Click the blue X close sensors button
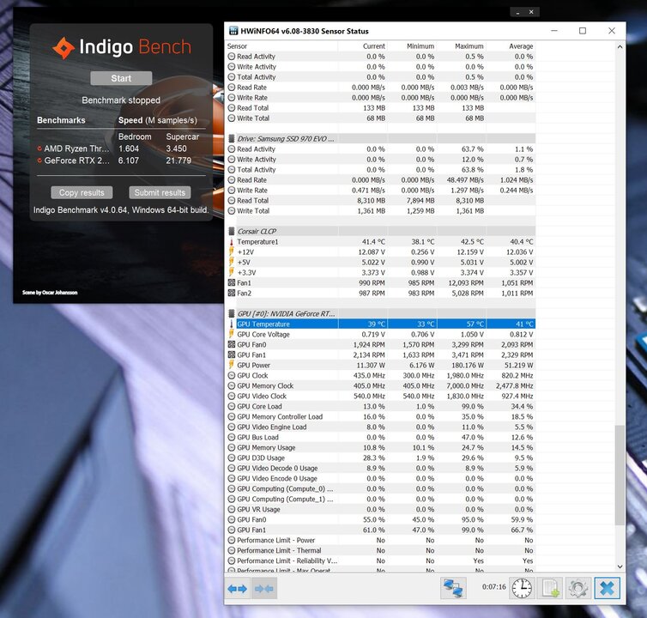 [607, 588]
